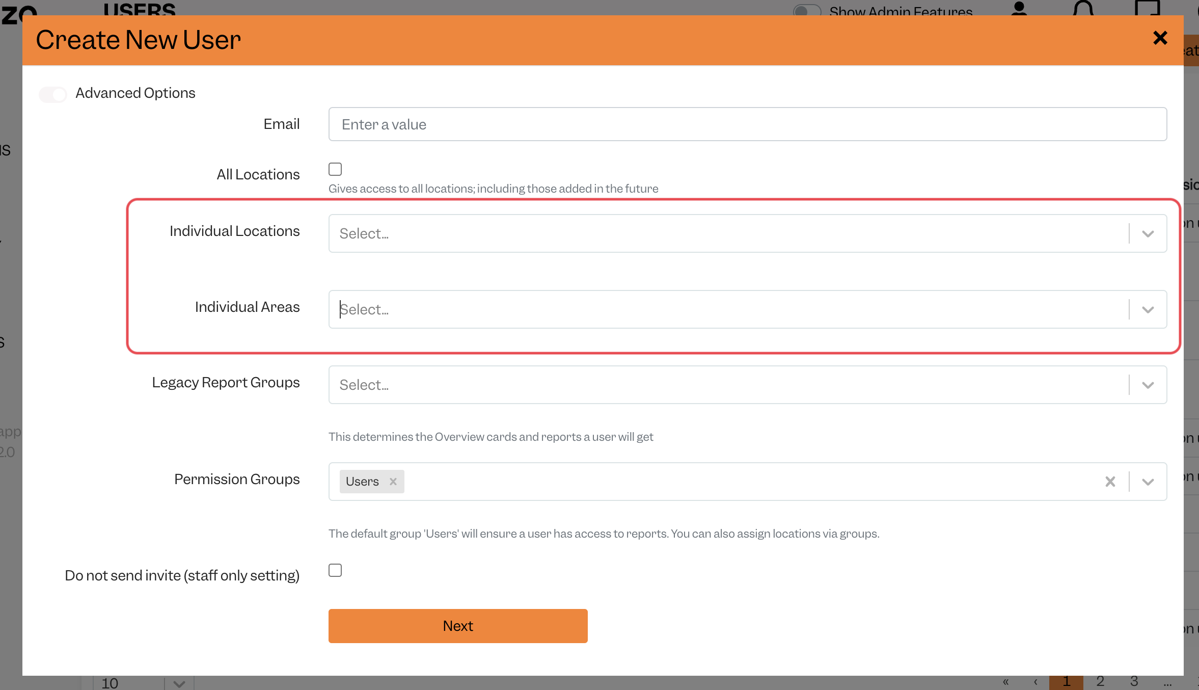Expand the Individual Areas chevron arrow
1199x690 pixels.
tap(1148, 310)
